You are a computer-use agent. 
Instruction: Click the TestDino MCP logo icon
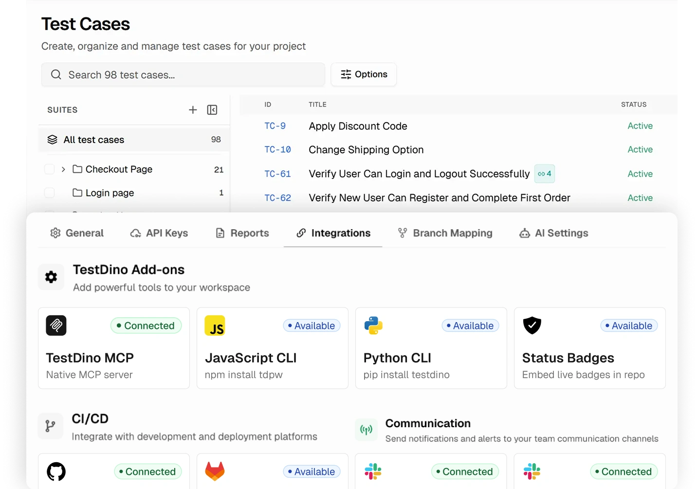pyautogui.click(x=56, y=326)
